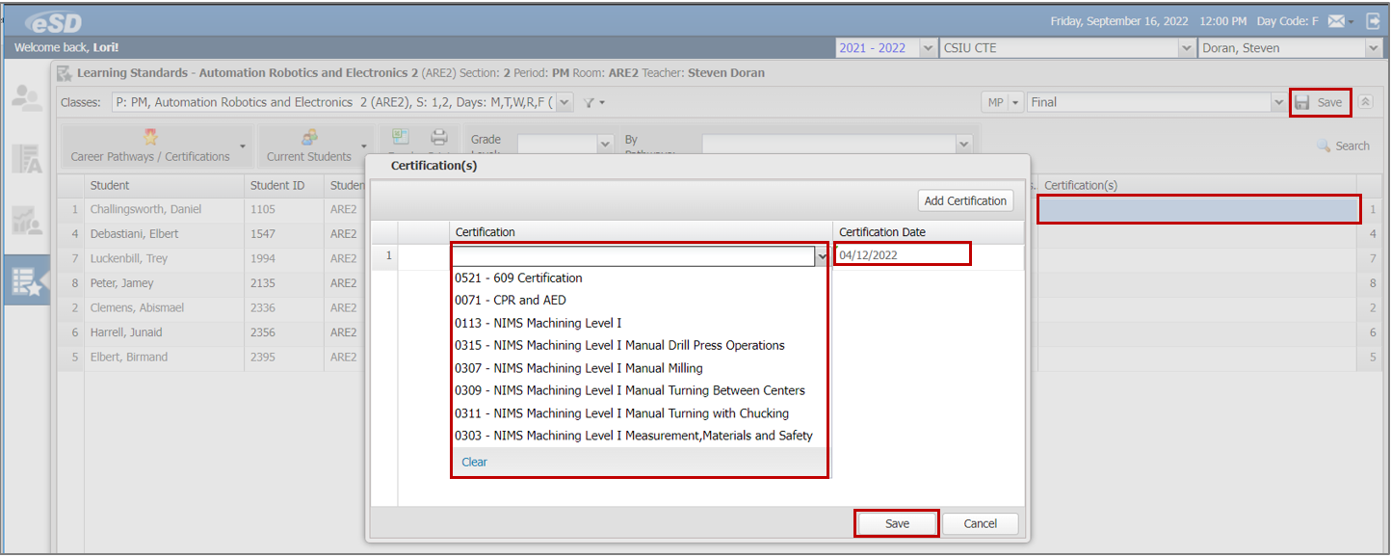
Task: Pick 0309 Manual Turning Between Centers option
Action: pos(640,390)
